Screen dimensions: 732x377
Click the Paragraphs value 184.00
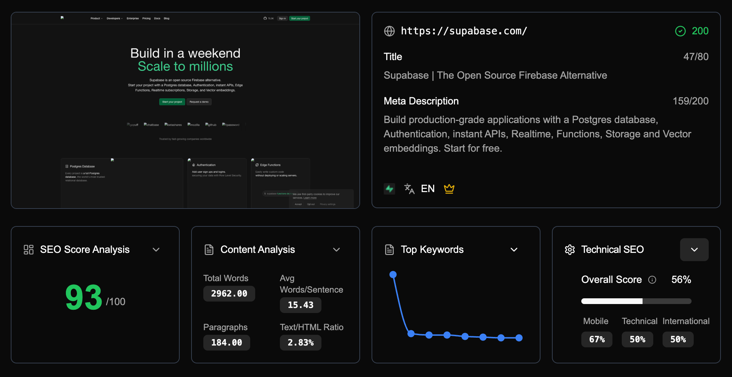pyautogui.click(x=227, y=343)
